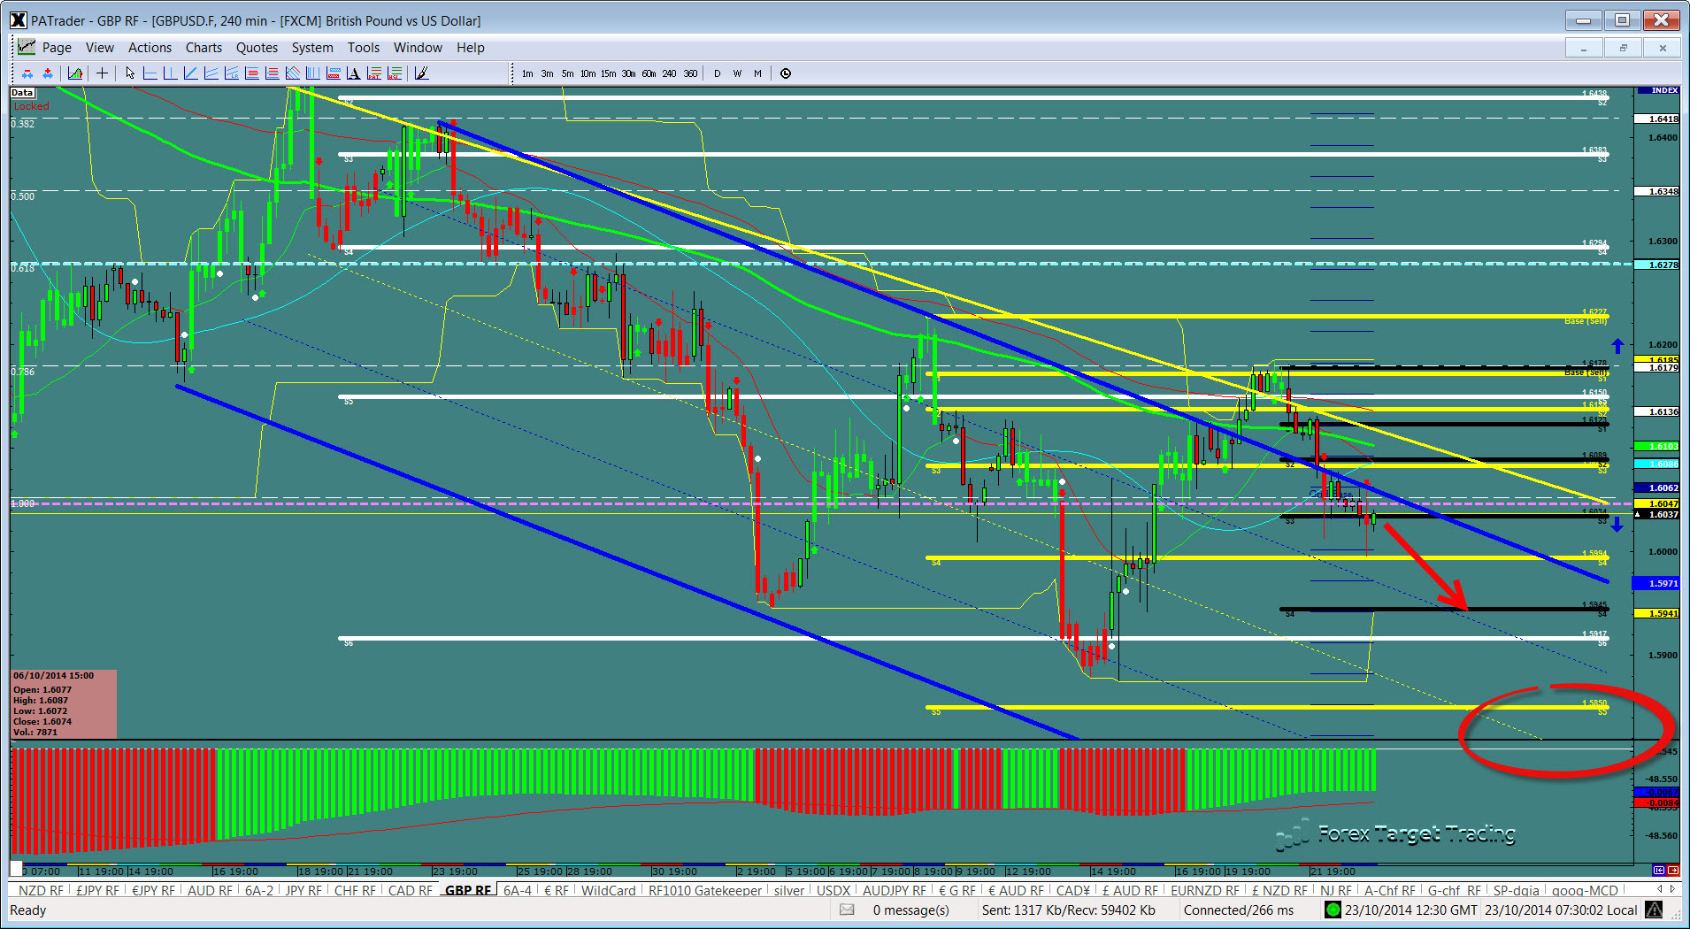This screenshot has width=1690, height=929.
Task: Click the clock icon in timeframe toolbar
Action: click(x=786, y=73)
